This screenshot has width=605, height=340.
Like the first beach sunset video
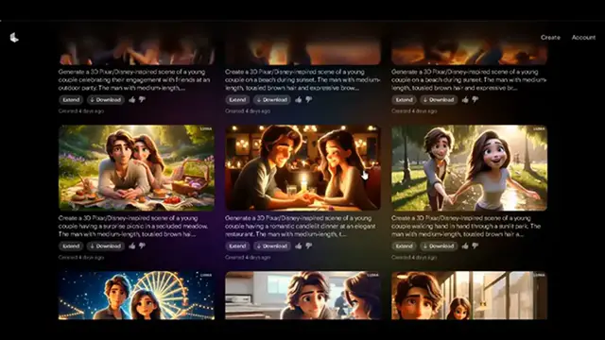299,100
